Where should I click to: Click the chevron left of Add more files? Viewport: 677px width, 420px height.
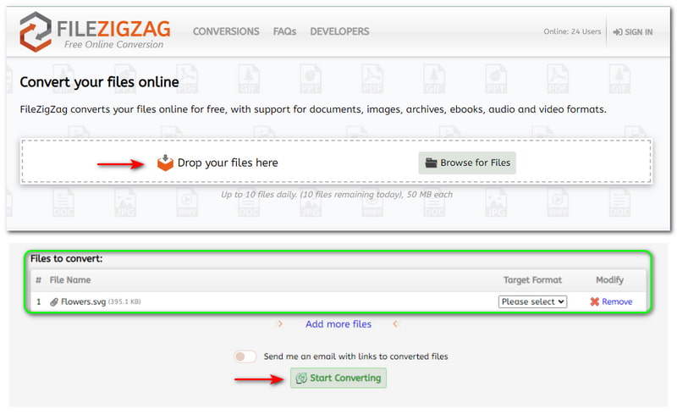pos(280,323)
